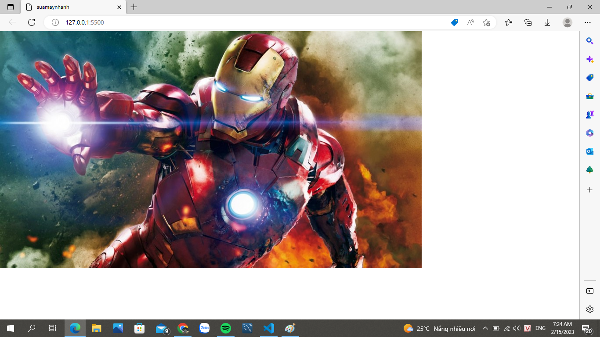Check battery status icon
Viewport: 600px width, 337px height.
coord(496,328)
